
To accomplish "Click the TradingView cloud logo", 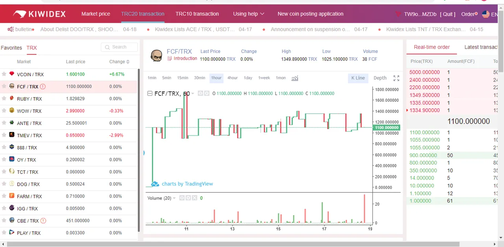I will tap(155, 184).
